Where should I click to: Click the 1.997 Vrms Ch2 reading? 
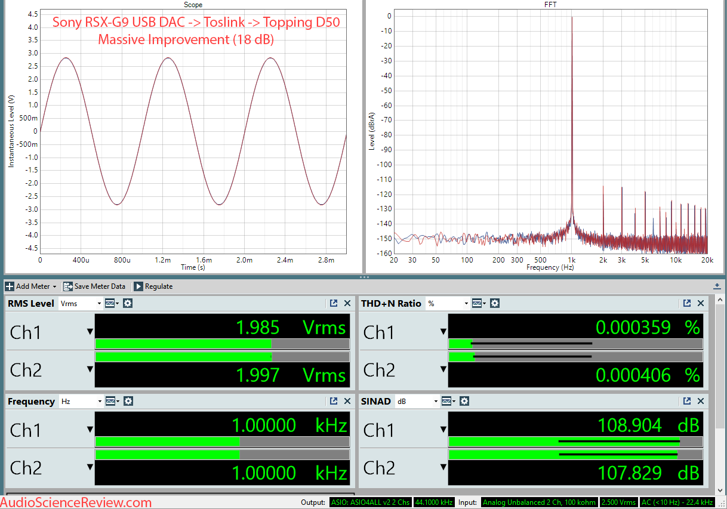tap(291, 375)
